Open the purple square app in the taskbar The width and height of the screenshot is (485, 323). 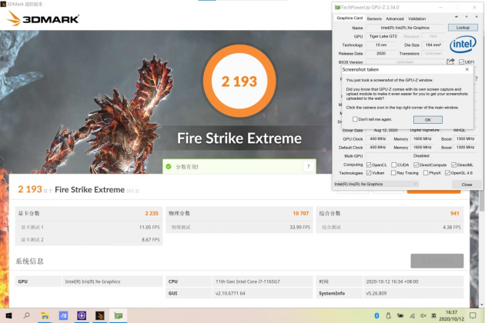coord(82,315)
